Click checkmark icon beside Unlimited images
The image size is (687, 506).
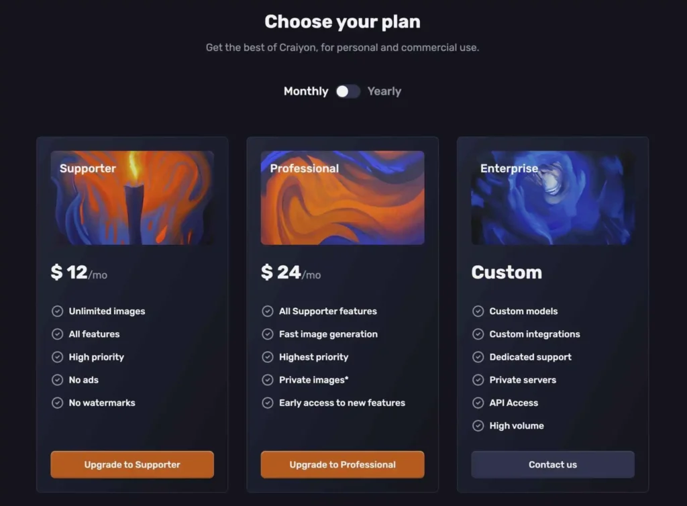58,311
